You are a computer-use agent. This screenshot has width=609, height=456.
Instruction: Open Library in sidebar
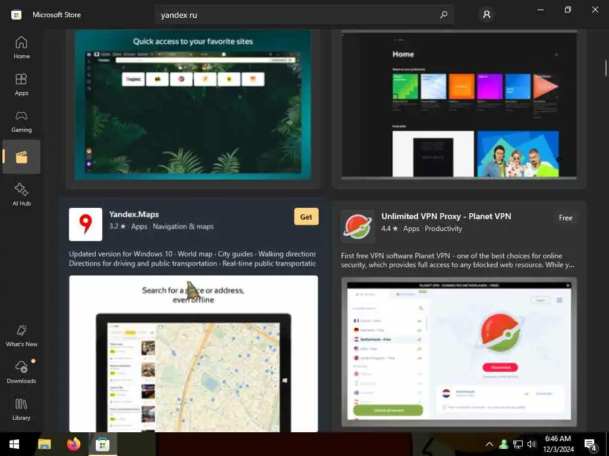21,409
